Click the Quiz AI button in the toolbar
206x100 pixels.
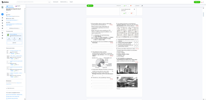119,6
